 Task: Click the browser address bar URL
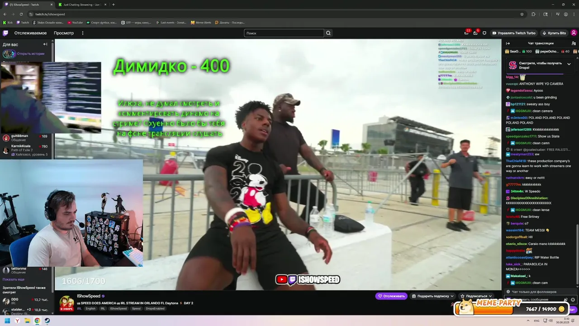[50, 14]
